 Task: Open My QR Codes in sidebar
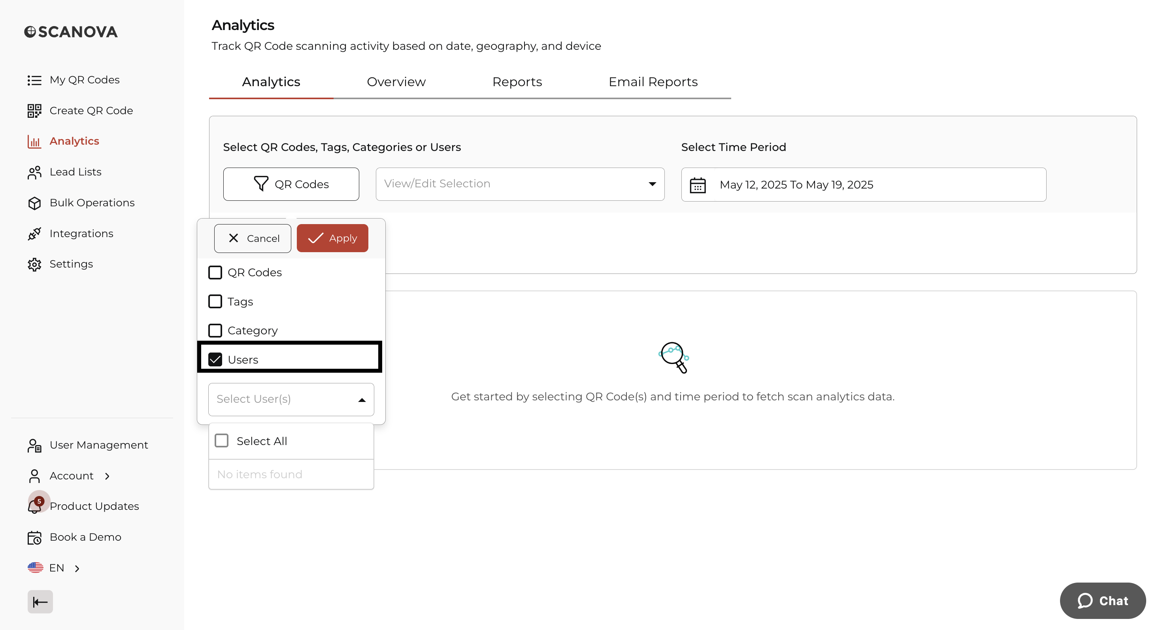84,80
